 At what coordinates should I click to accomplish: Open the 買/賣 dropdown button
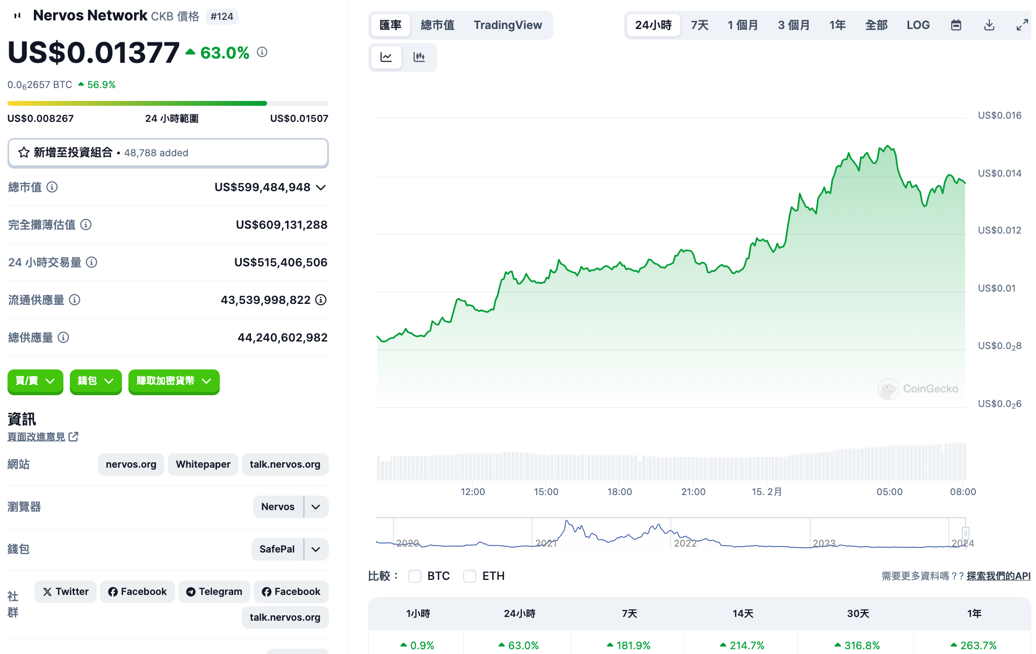tap(35, 381)
